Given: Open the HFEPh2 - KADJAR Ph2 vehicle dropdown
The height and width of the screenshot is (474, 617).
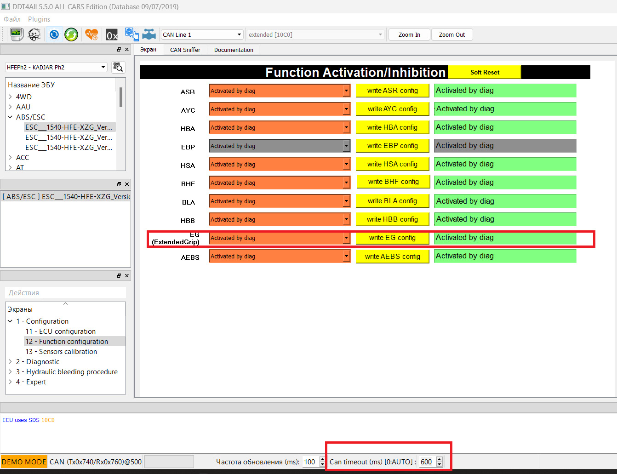Looking at the screenshot, I should (56, 67).
